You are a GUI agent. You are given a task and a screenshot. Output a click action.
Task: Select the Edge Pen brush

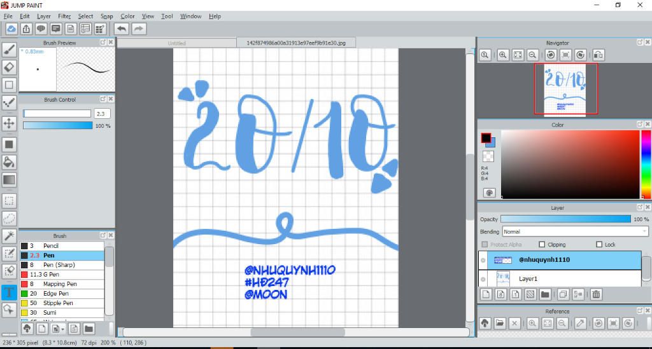[x=62, y=294]
